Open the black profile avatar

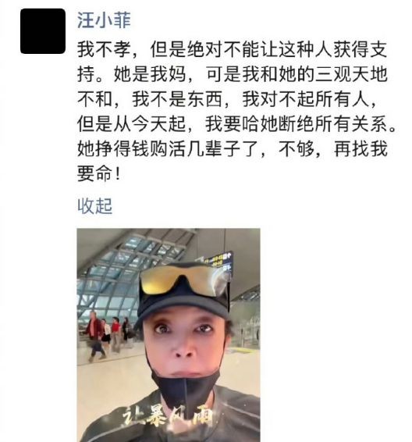[x=43, y=31]
